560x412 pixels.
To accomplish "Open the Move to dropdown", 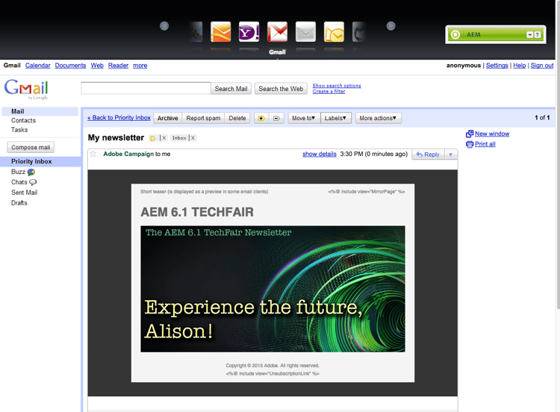I will click(x=304, y=118).
